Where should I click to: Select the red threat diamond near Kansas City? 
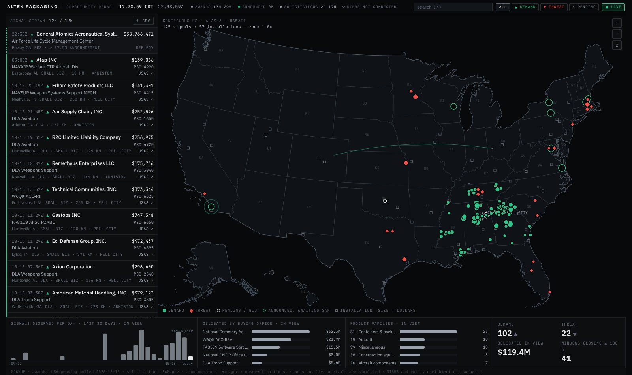(x=406, y=163)
